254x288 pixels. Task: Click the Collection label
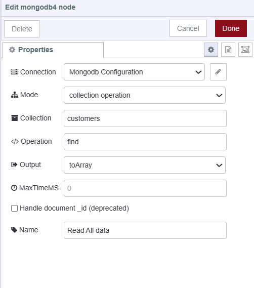(35, 118)
